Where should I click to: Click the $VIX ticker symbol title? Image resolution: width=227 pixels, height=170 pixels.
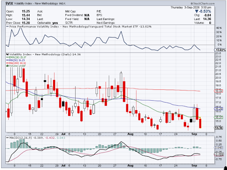click(x=9, y=4)
